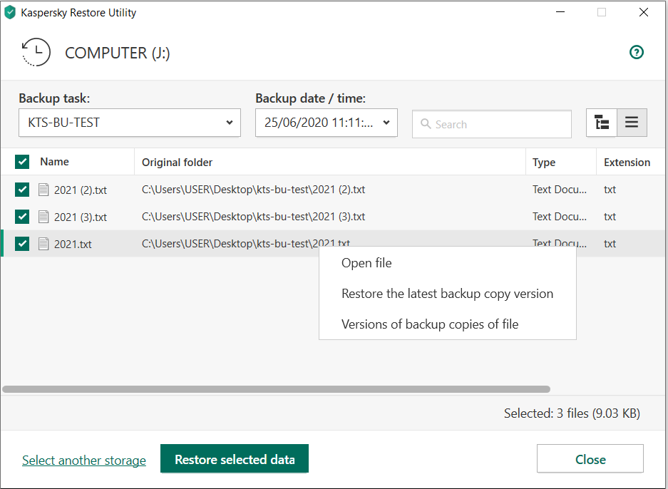
Task: Click the horizontal scrollbar under file list
Action: coord(276,389)
